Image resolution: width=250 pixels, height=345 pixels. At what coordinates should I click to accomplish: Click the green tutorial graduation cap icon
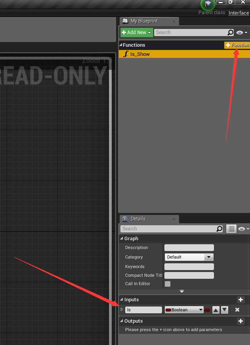click(208, 4)
